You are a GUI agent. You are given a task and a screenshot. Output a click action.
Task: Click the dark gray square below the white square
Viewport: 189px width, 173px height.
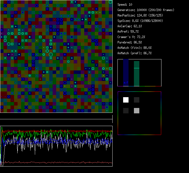point(126,110)
